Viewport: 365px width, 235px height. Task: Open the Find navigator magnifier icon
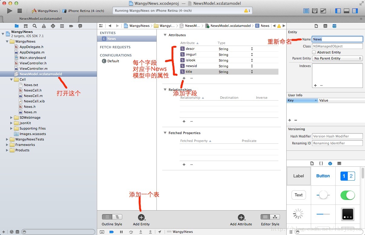[x=35, y=26]
